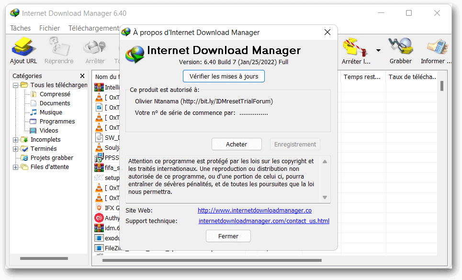This screenshot has width=462, height=280.
Task: Select the Musique category
Action: [51, 112]
